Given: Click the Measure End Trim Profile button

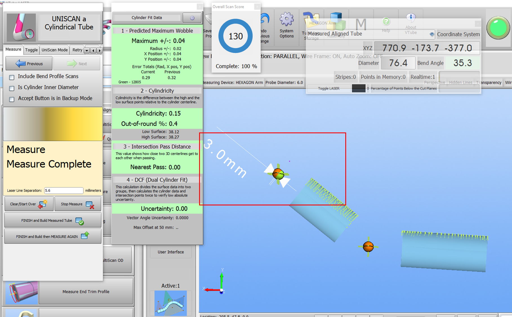Looking at the screenshot, I should 86,292.
